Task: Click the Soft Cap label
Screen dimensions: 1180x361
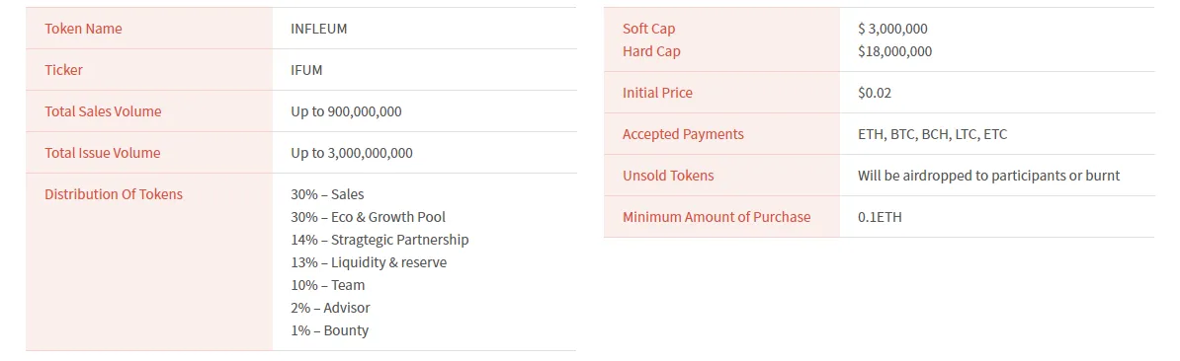Action: click(648, 29)
